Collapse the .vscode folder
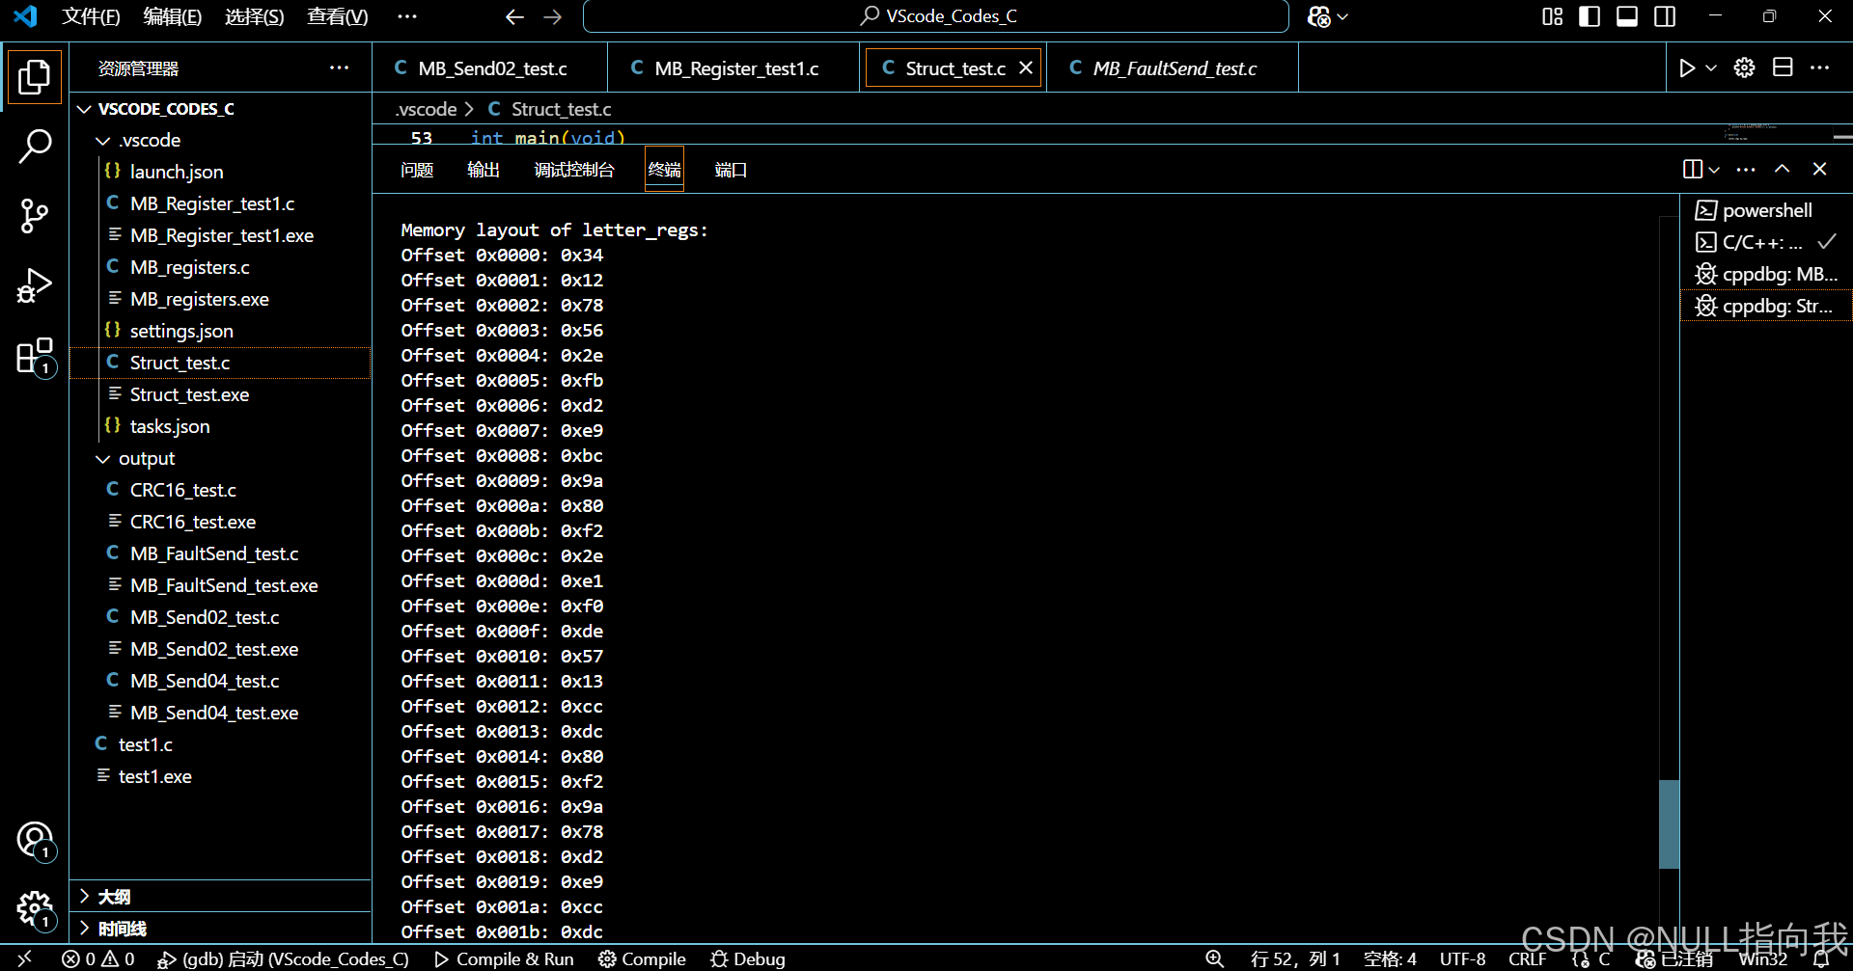This screenshot has height=971, width=1853. pyautogui.click(x=220, y=141)
